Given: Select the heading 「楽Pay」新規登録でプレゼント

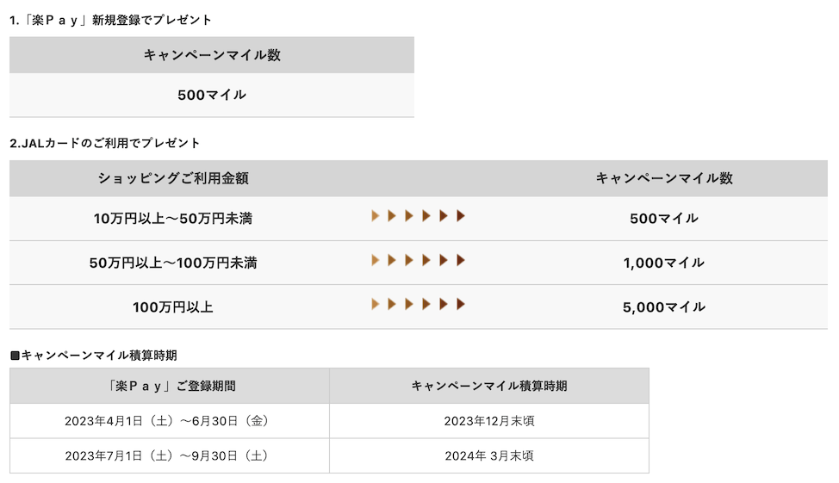Looking at the screenshot, I should [x=110, y=20].
